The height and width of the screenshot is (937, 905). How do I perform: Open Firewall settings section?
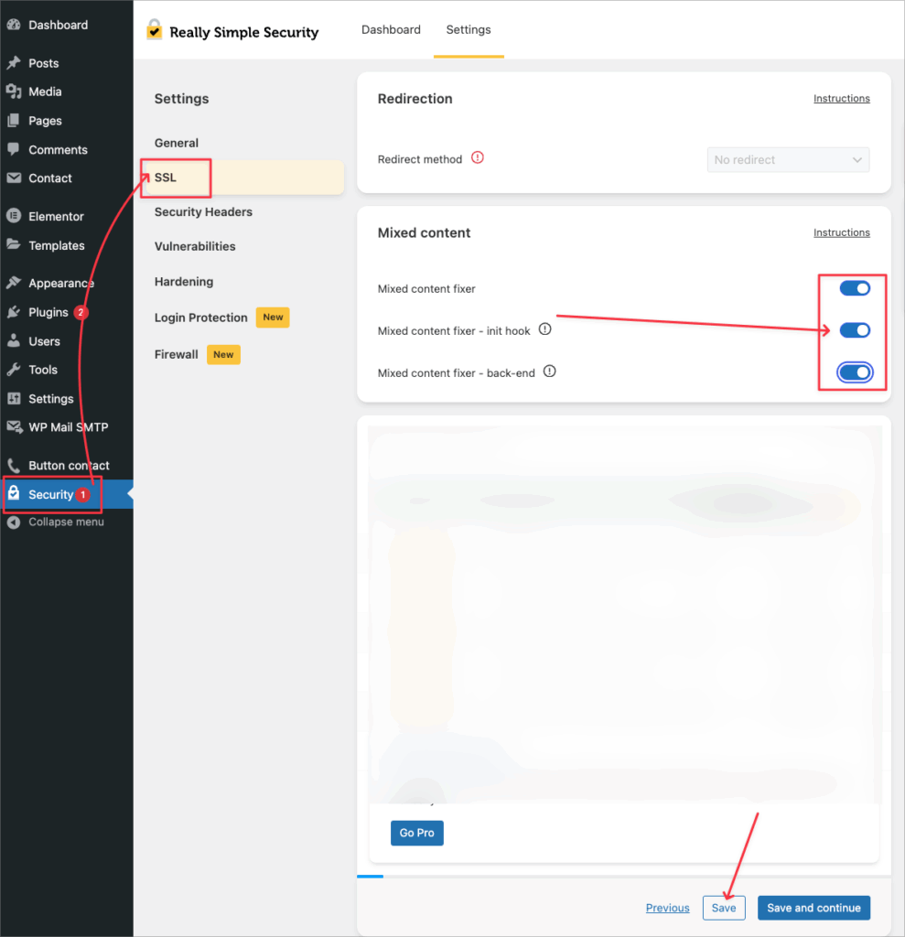coord(176,354)
